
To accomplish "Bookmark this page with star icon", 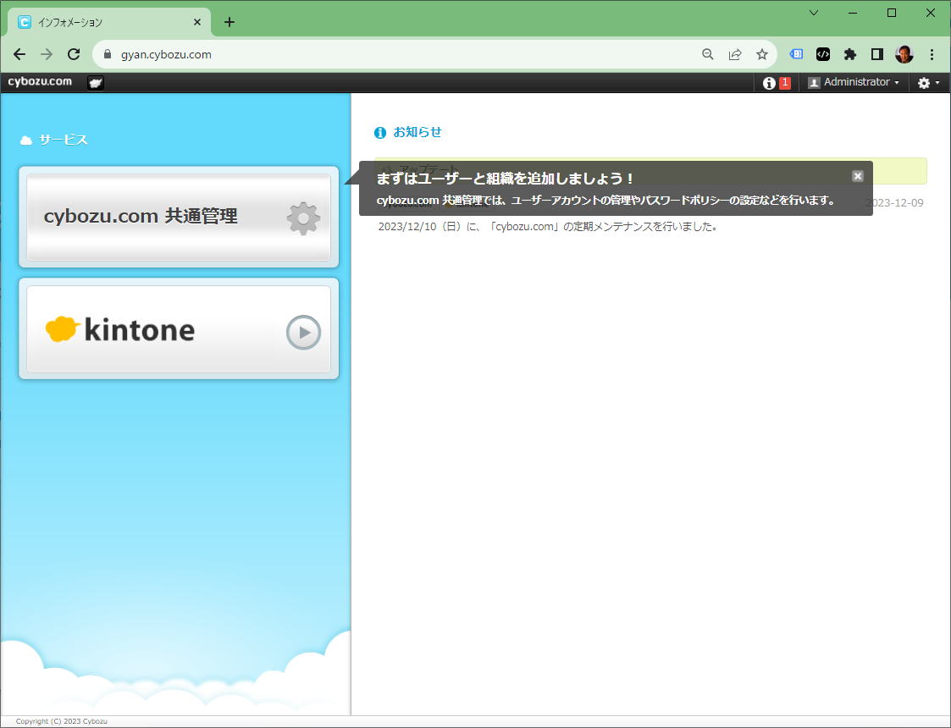I will point(761,54).
